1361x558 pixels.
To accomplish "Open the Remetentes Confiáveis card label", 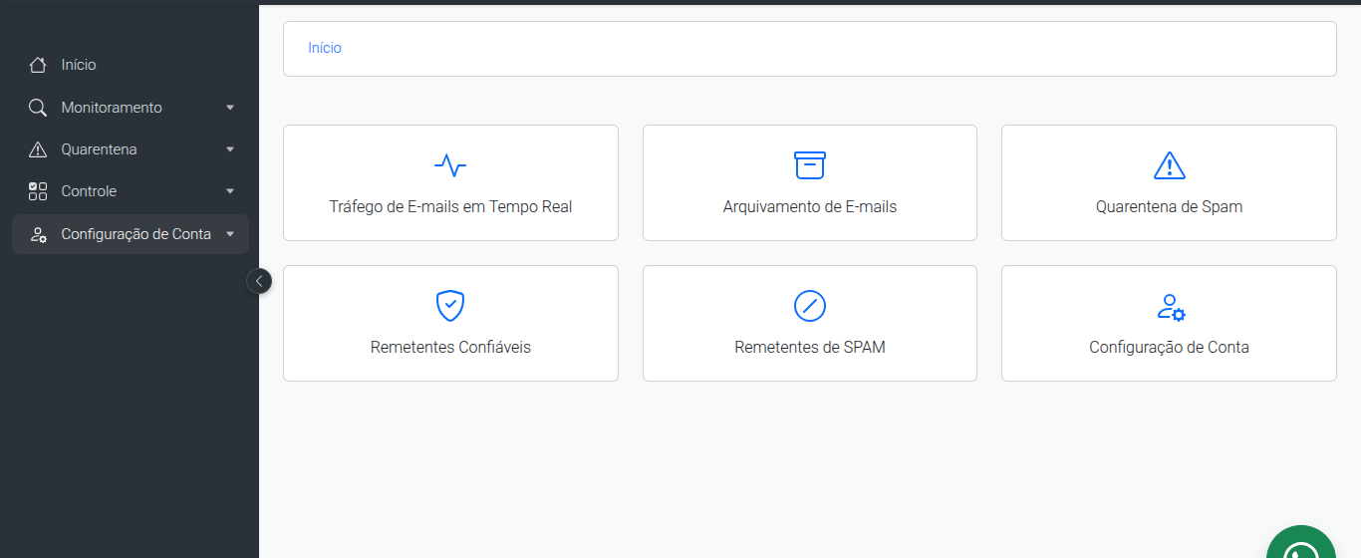I will pos(450,348).
